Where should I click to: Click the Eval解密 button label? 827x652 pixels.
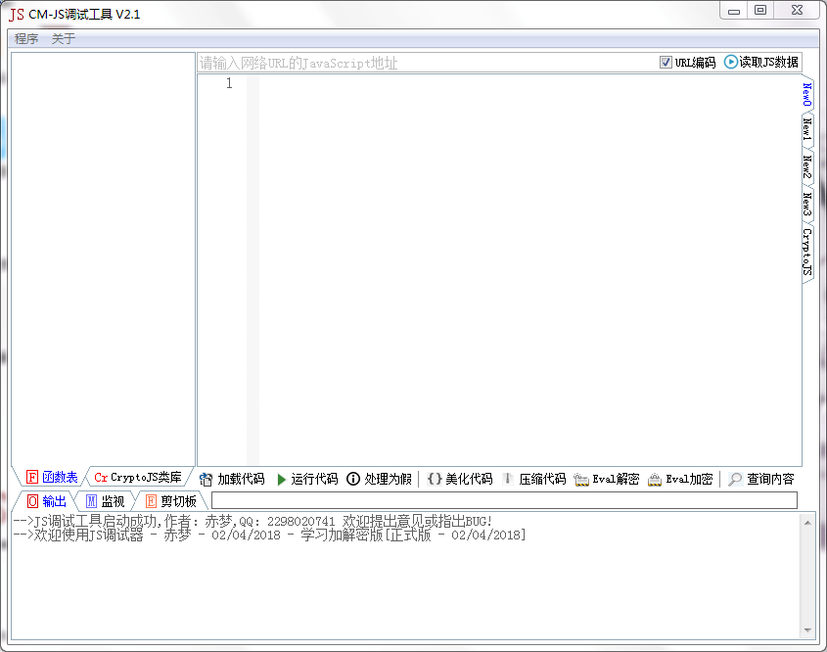coord(616,479)
